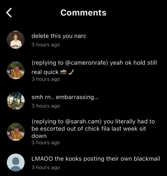Open the @cameronrafe mention
Screen dimensions: 167x176
(86, 63)
